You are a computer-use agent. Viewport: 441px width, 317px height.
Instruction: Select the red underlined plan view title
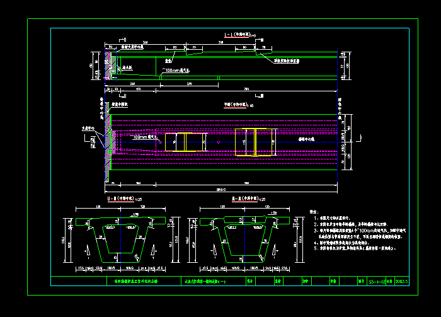[237, 106]
